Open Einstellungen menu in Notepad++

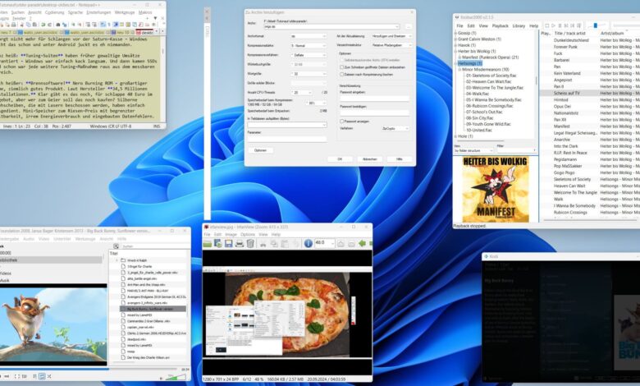tap(98, 12)
